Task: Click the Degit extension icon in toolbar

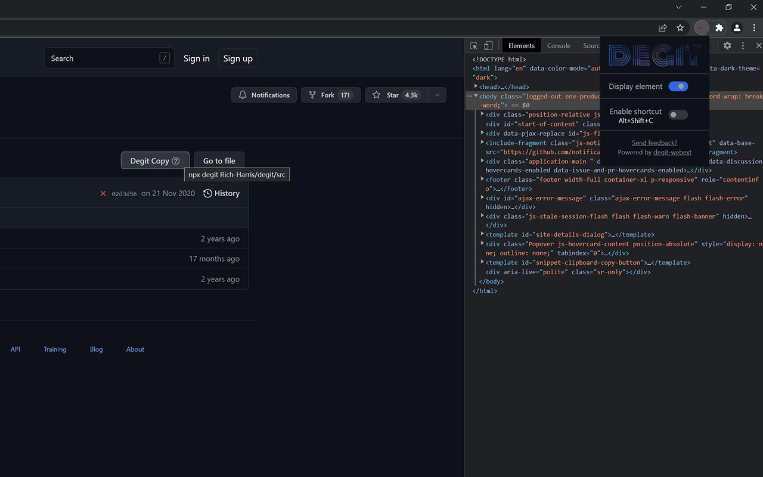Action: point(702,27)
